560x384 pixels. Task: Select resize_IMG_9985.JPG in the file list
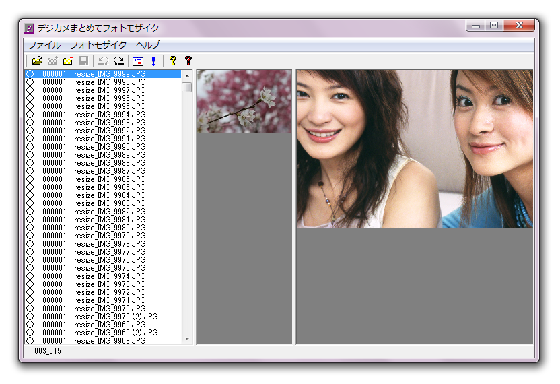pyautogui.click(x=110, y=187)
